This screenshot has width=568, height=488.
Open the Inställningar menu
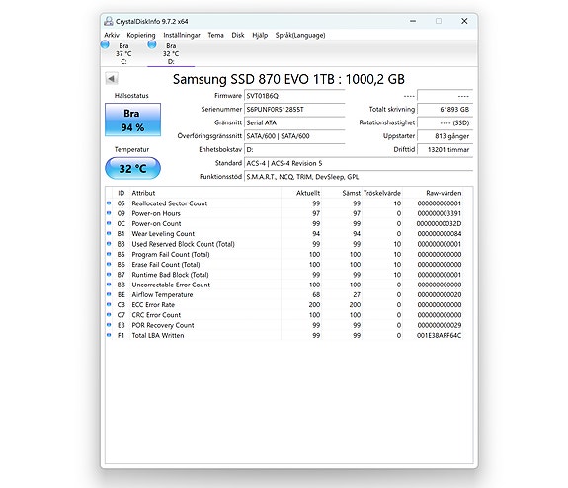pos(182,35)
